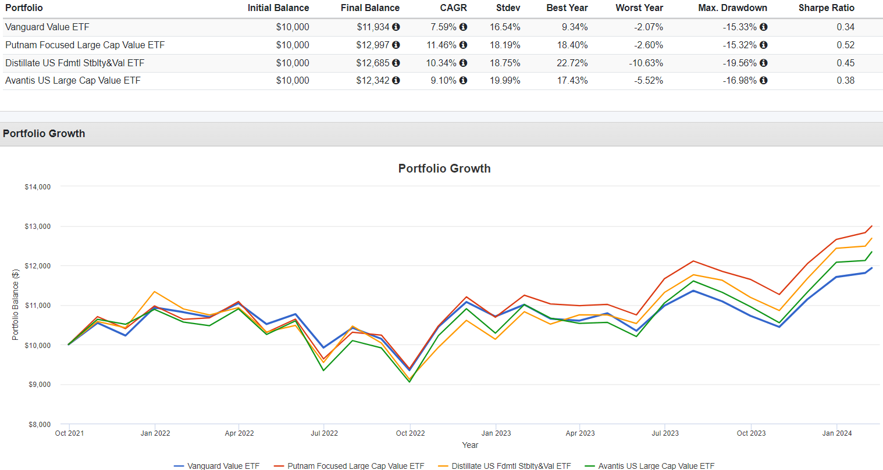Click info icon beside Vanguard 7.59% CAGR
883x470 pixels.
click(x=463, y=27)
